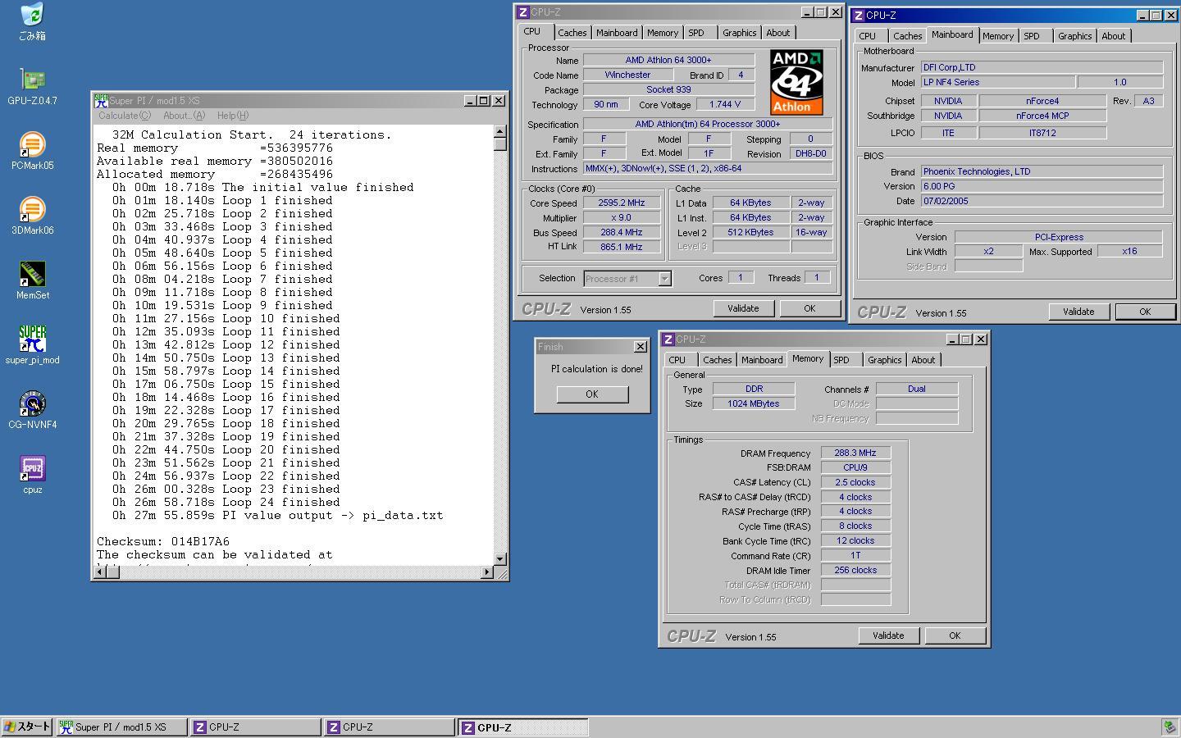Open the CG-NVNF4 desktop shortcut
The image size is (1181, 738).
click(x=32, y=403)
